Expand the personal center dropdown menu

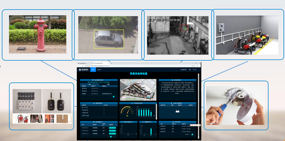pyautogui.click(x=195, y=70)
